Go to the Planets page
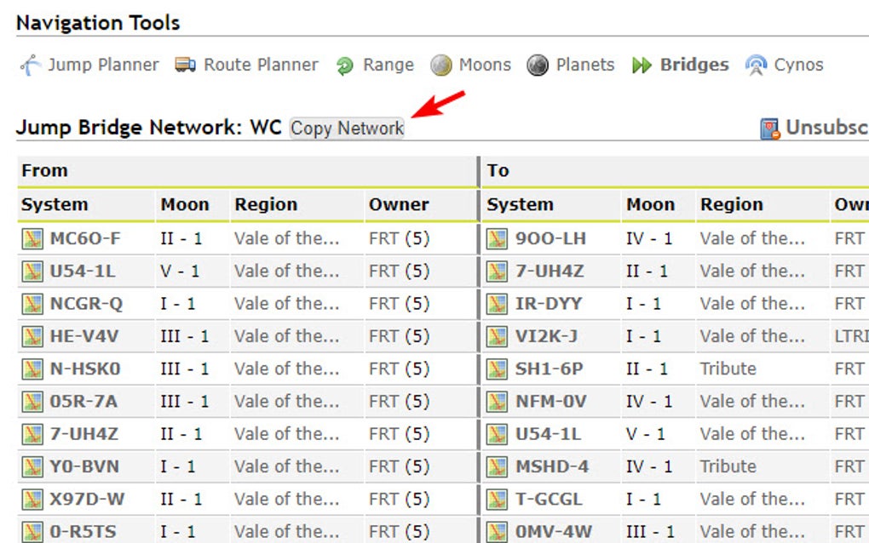Image resolution: width=869 pixels, height=543 pixels. [584, 65]
